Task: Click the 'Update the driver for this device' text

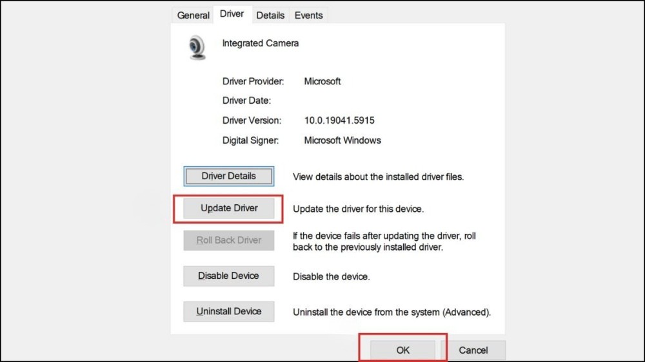Action: coord(358,209)
